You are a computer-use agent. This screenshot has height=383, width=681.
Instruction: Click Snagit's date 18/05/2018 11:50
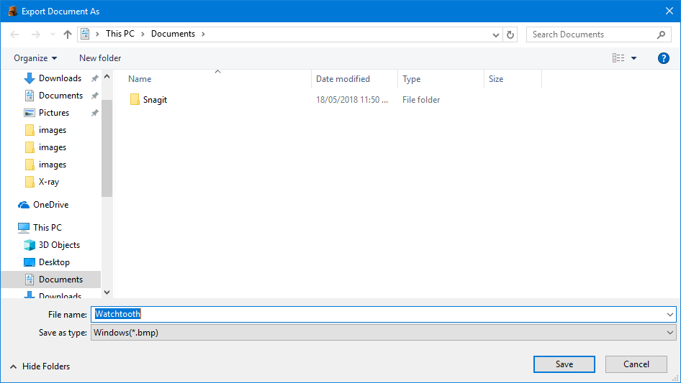[x=352, y=100]
